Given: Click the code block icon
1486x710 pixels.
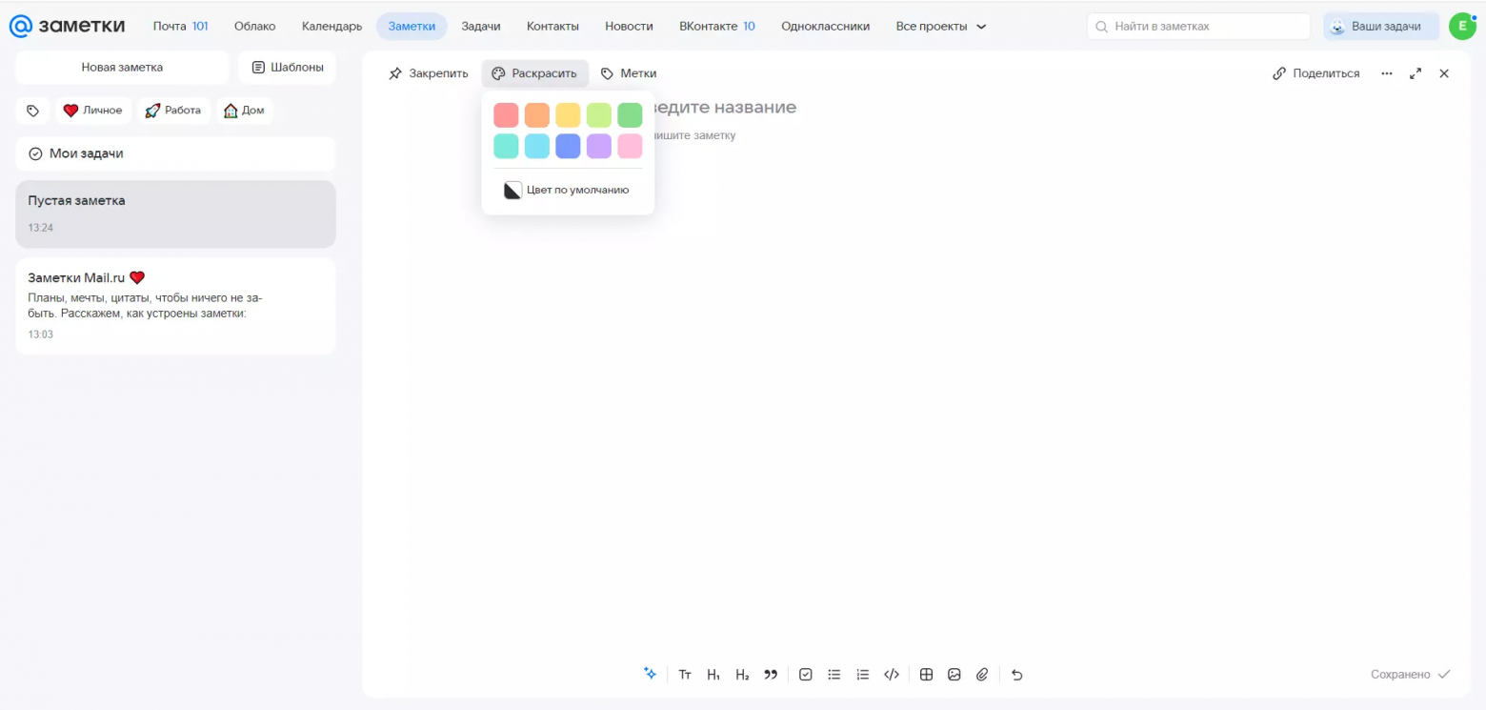Looking at the screenshot, I should [x=892, y=675].
